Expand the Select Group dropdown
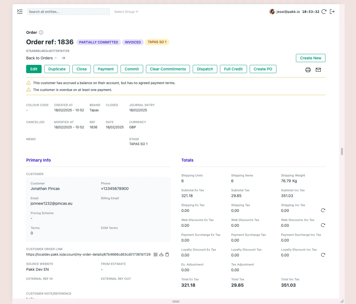356x304 pixels. tap(126, 12)
